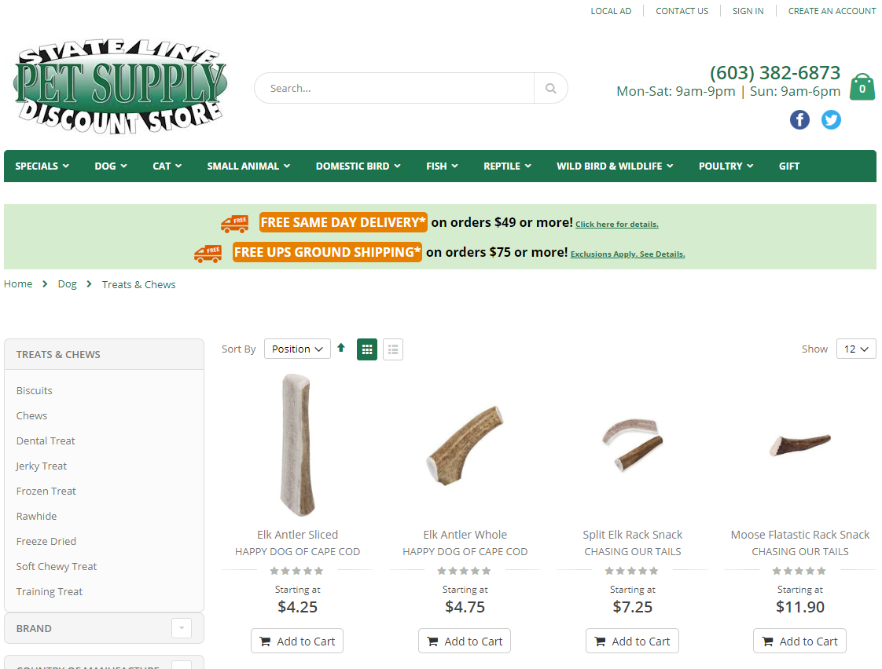Click the Sign In link

pyautogui.click(x=748, y=11)
